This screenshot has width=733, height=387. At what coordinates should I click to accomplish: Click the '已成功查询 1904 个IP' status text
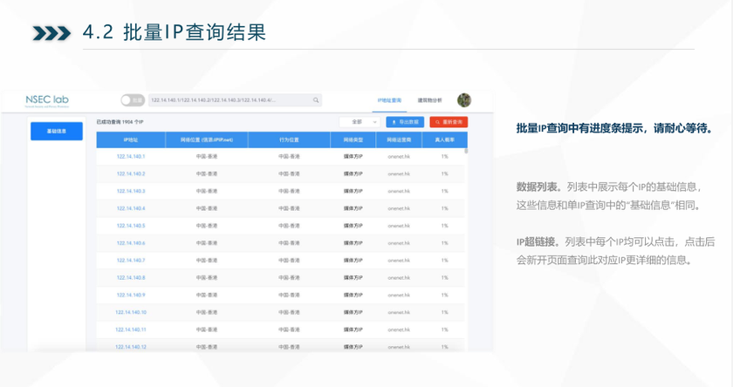(x=120, y=122)
